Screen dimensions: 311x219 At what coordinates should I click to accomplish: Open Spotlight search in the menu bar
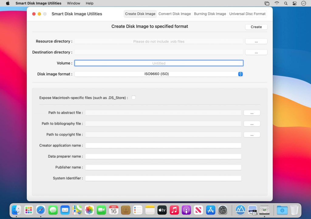(x=286, y=3)
